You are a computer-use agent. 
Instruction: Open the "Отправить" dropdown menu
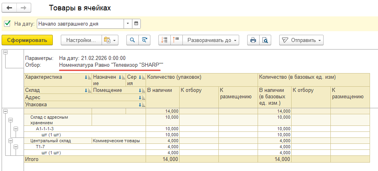301,40
